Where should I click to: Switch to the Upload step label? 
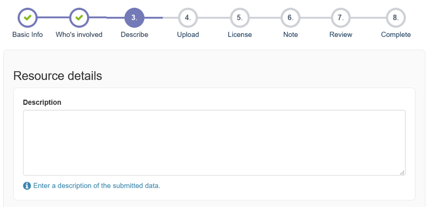tap(188, 35)
